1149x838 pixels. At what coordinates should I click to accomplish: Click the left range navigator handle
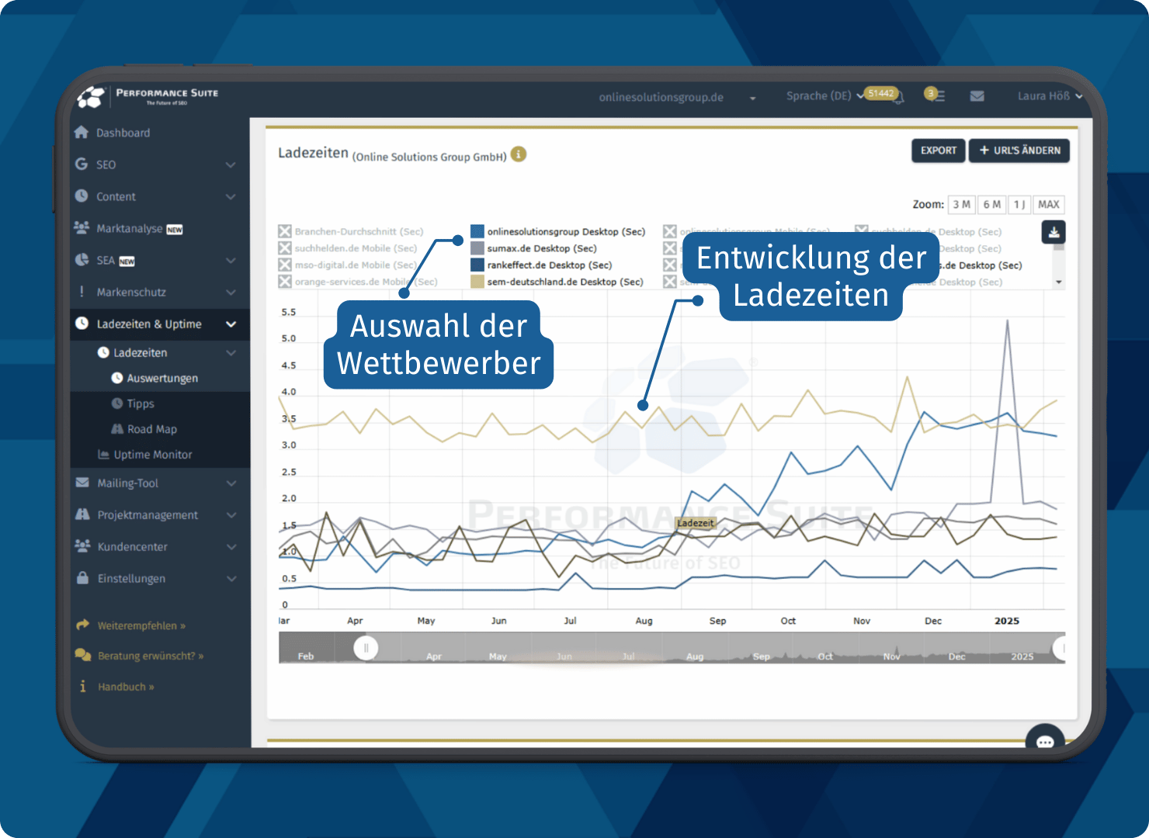click(366, 647)
